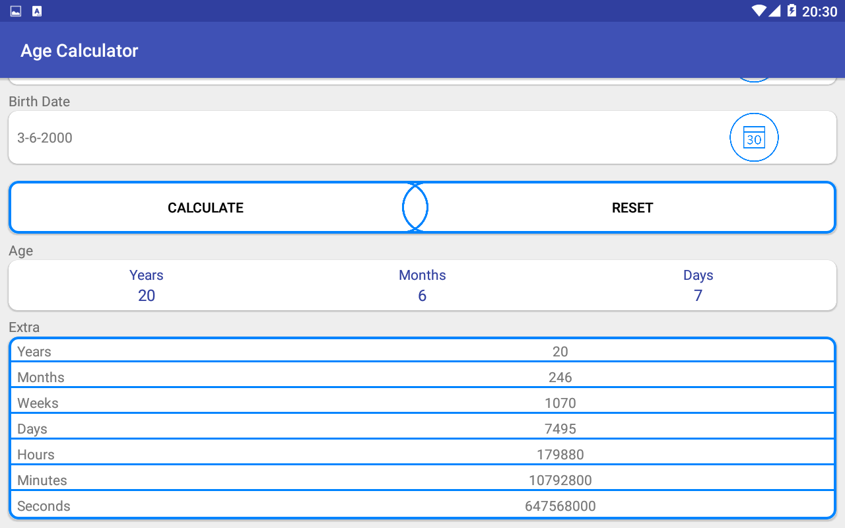Click the Birth Date label
The width and height of the screenshot is (845, 528).
pyautogui.click(x=39, y=102)
